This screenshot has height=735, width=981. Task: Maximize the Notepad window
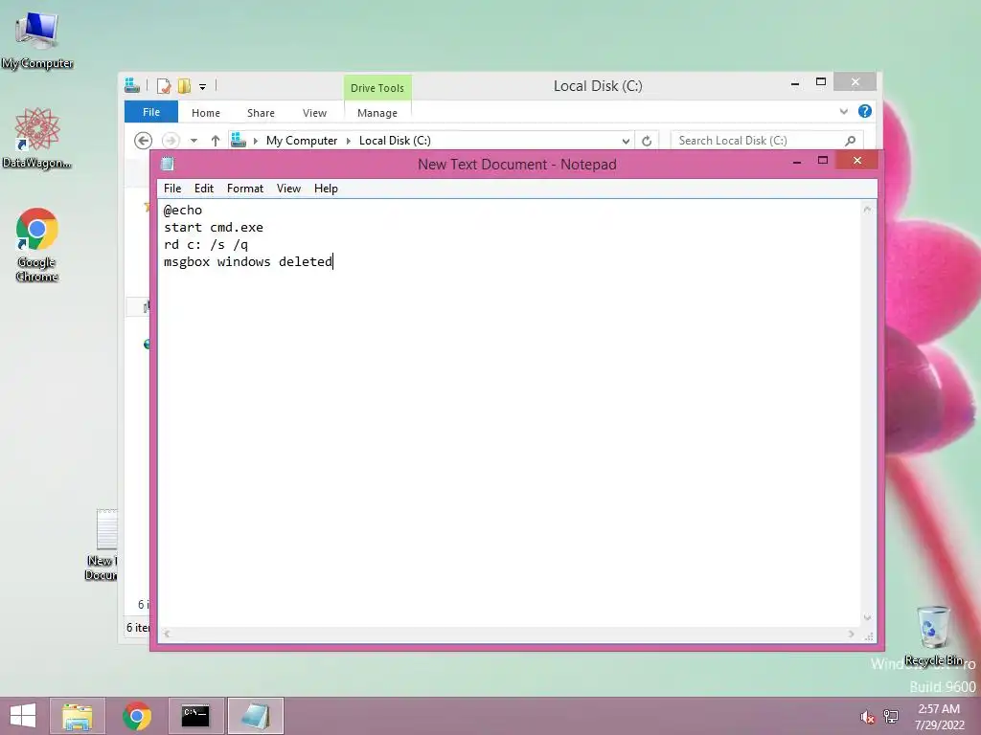pyautogui.click(x=823, y=161)
